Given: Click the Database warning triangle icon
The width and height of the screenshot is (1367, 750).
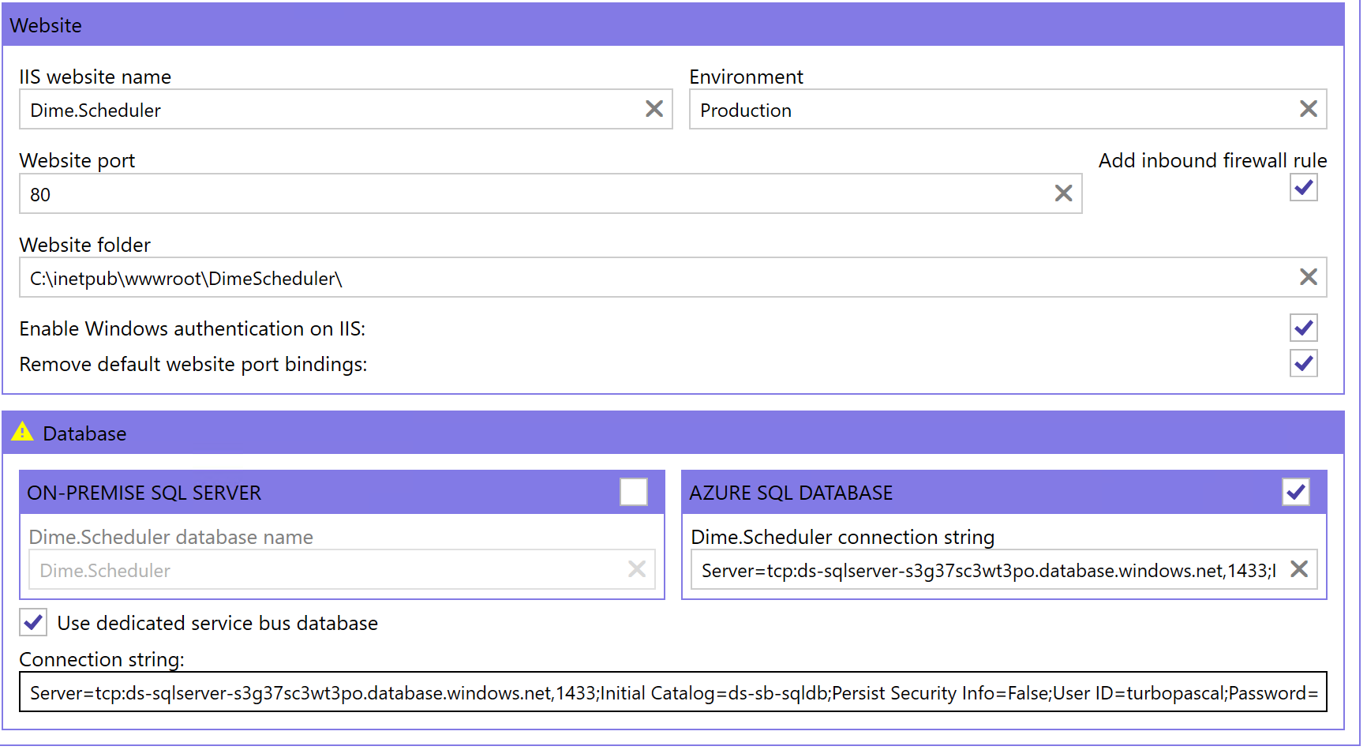Looking at the screenshot, I should [22, 432].
